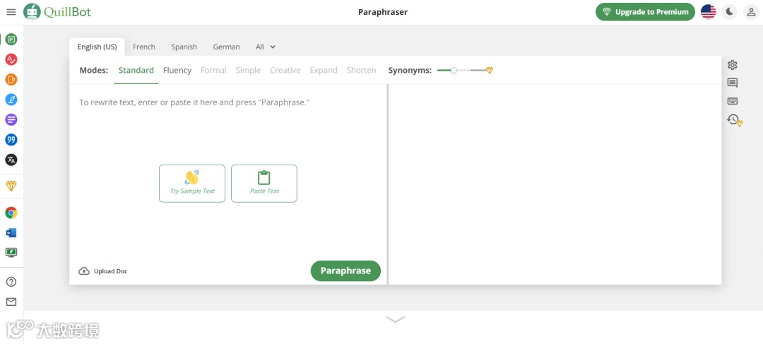Click Try Sample Text button
The image size is (763, 344).
click(192, 184)
